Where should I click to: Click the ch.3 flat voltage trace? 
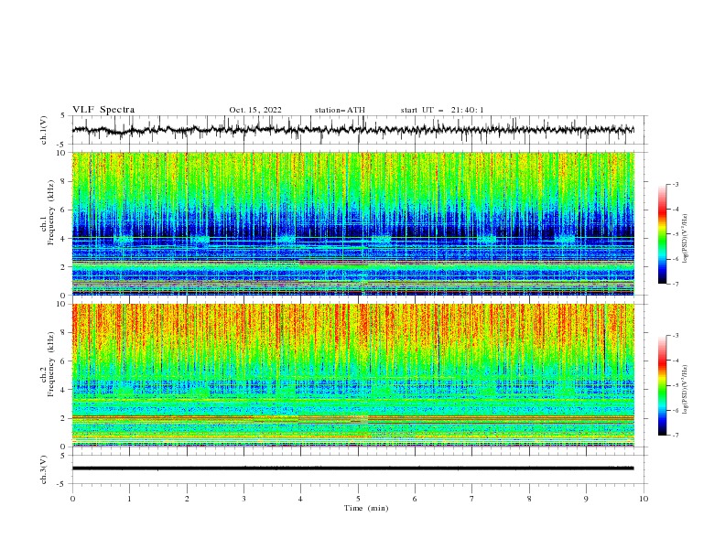[x=353, y=468]
